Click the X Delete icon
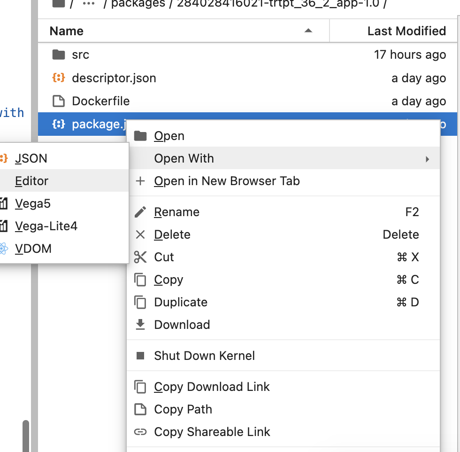This screenshot has width=460, height=452. [x=140, y=234]
